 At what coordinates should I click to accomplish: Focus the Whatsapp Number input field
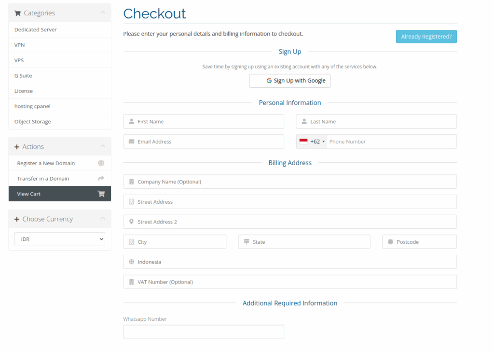204,332
